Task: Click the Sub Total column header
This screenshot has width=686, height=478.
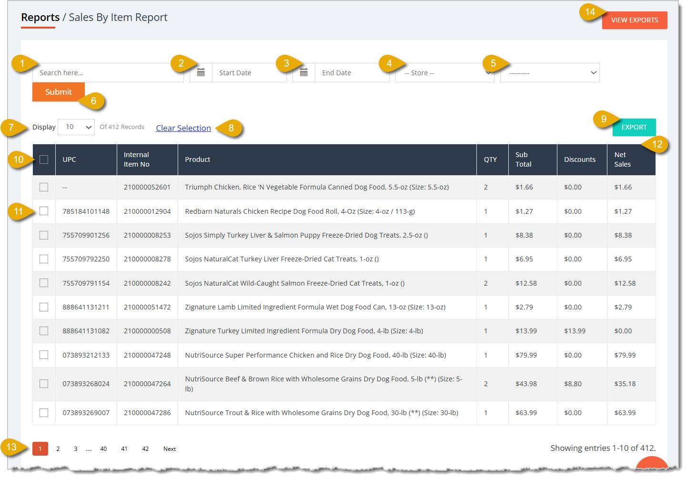Action: pos(533,159)
